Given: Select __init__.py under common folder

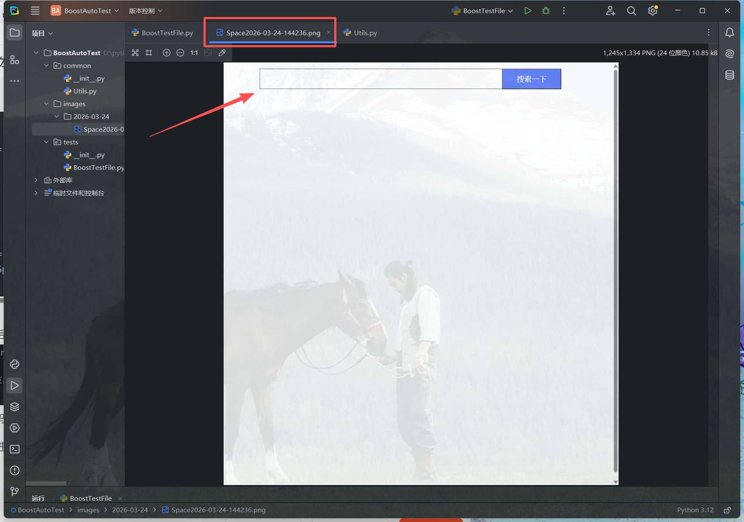Looking at the screenshot, I should 84,78.
